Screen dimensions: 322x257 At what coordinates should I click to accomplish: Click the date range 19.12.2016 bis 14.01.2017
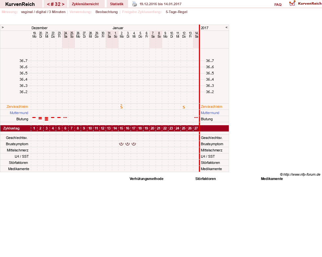161,4
